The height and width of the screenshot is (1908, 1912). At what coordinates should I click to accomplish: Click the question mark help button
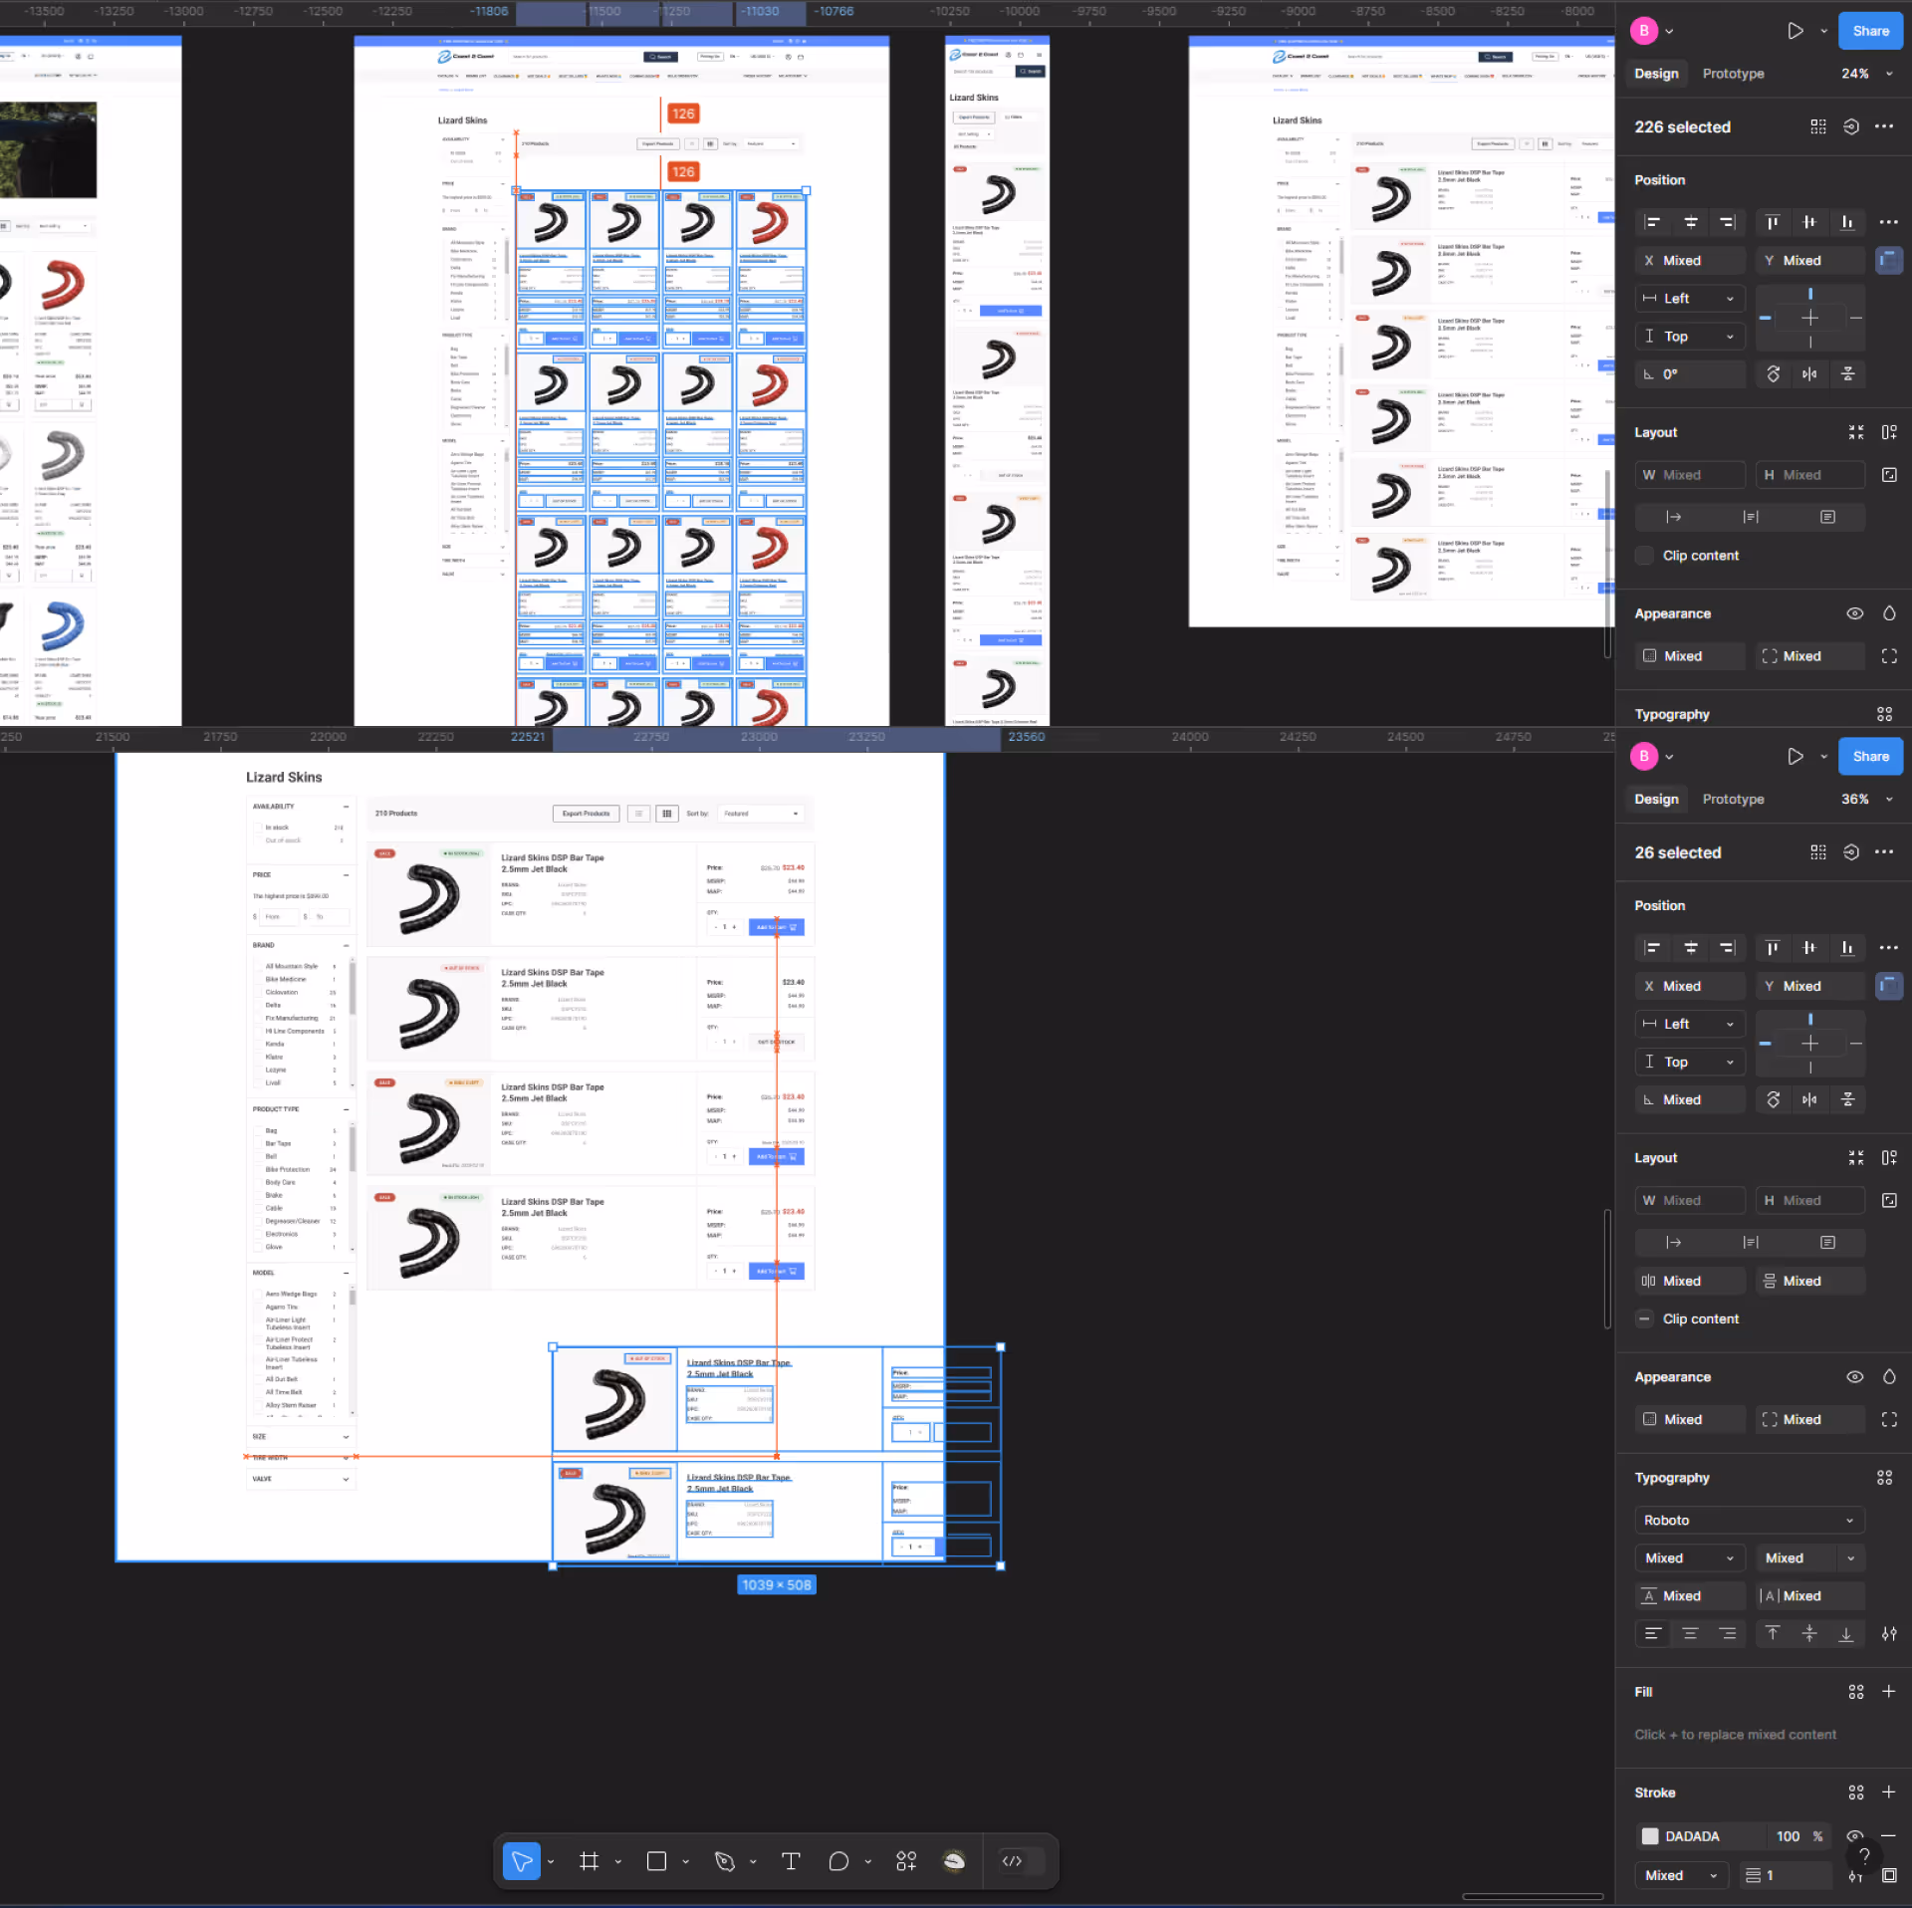[x=1864, y=1856]
